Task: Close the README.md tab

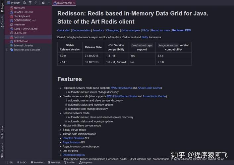Action: point(74,3)
